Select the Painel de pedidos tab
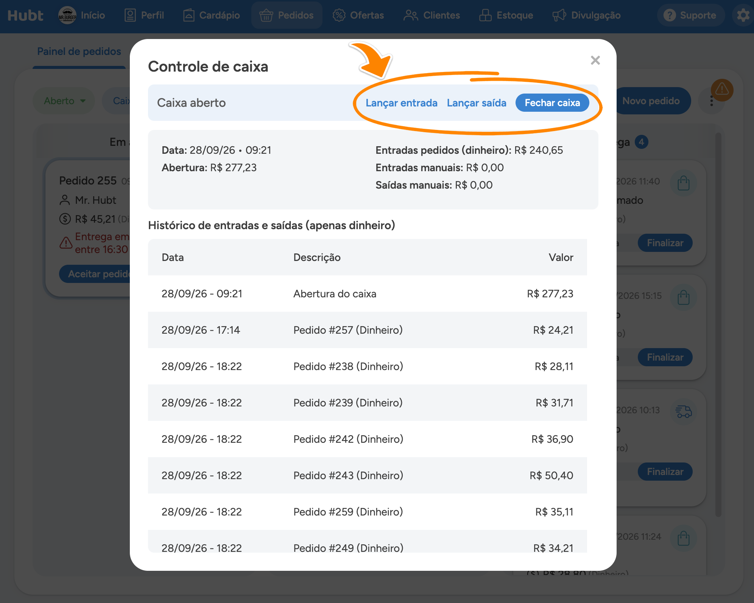Image resolution: width=754 pixels, height=603 pixels. pos(79,52)
